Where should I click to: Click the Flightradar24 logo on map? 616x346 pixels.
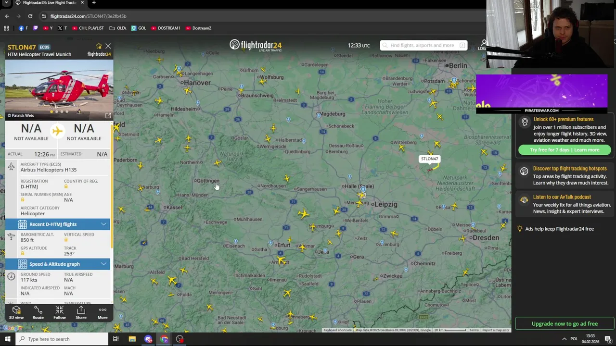(256, 45)
